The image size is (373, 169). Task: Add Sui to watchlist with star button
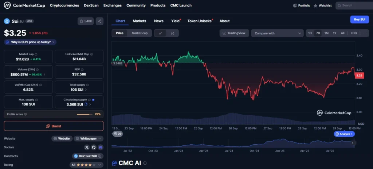(x=86, y=21)
